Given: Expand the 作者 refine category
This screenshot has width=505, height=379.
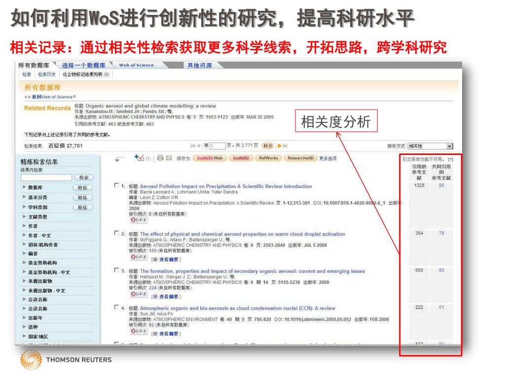Looking at the screenshot, I should pos(25,226).
